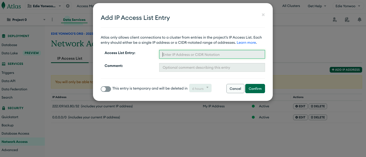
Task: Edit the 222.109.163.80/32 entry
Action: (300, 106)
